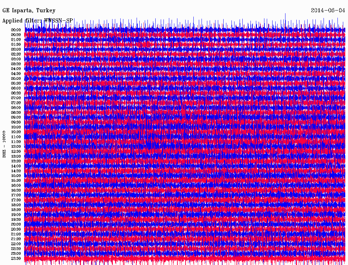Select the 18:00 time row label
Viewport: 348px width, 265px height.
point(16,205)
